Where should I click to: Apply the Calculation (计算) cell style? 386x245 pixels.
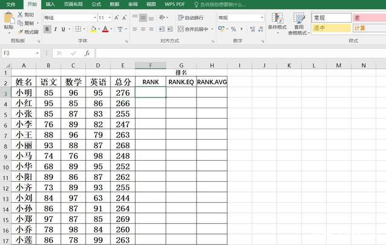[369, 28]
